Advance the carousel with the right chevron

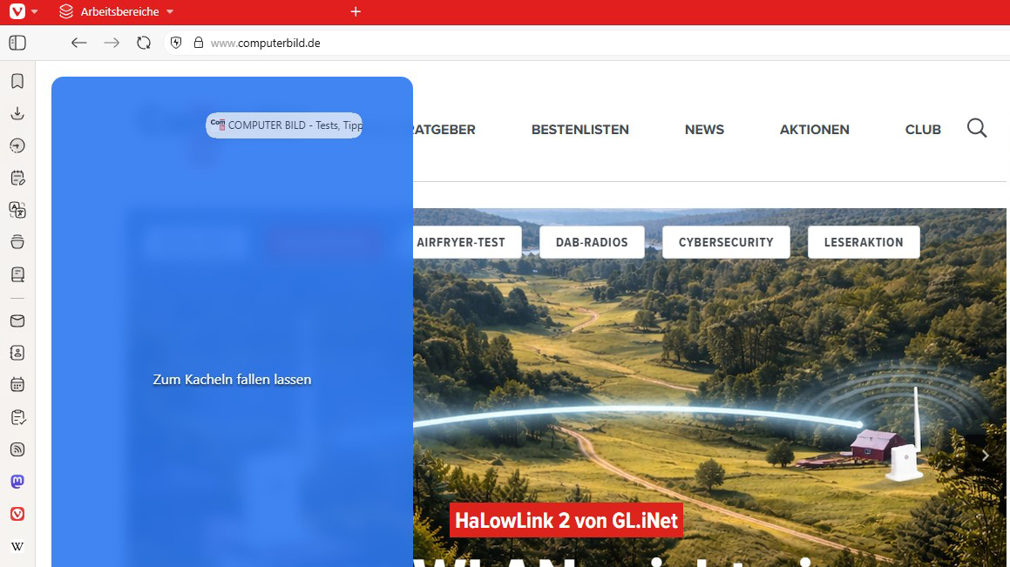tap(986, 456)
